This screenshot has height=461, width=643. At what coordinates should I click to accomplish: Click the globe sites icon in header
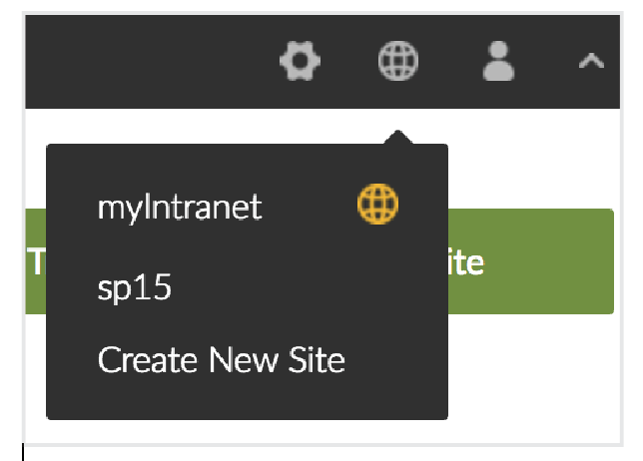[397, 63]
